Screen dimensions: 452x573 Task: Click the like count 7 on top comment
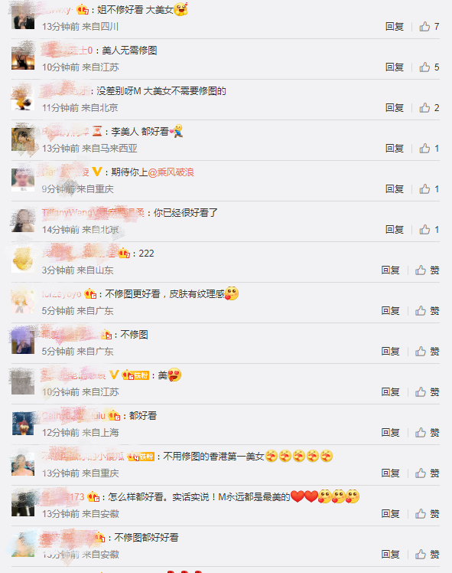click(437, 26)
